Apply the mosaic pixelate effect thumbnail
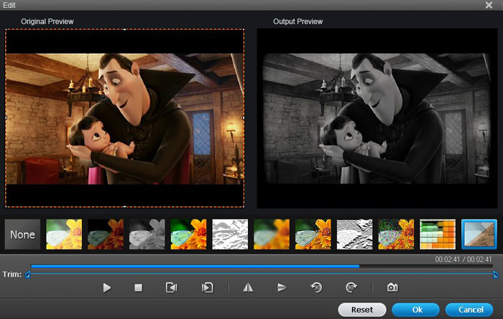The width and height of the screenshot is (503, 319). [438, 234]
